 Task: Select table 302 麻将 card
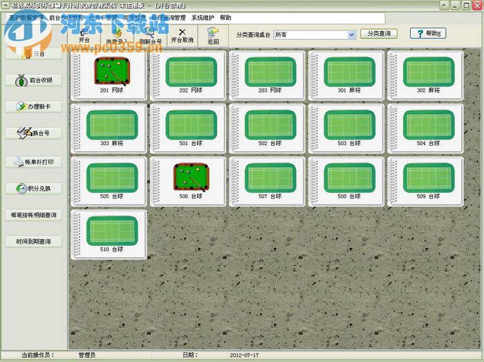[425, 75]
